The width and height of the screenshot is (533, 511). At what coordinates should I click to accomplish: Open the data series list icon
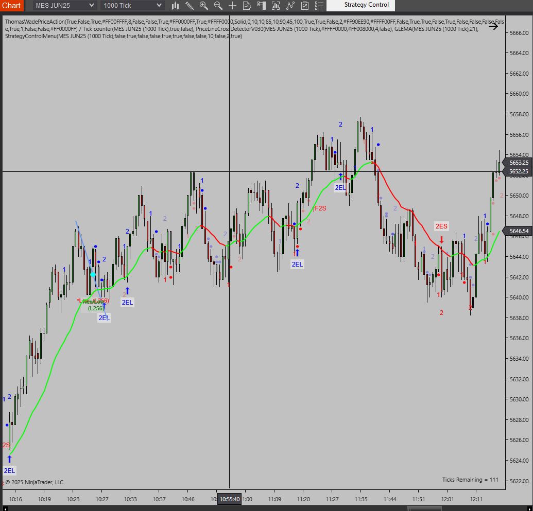319,6
